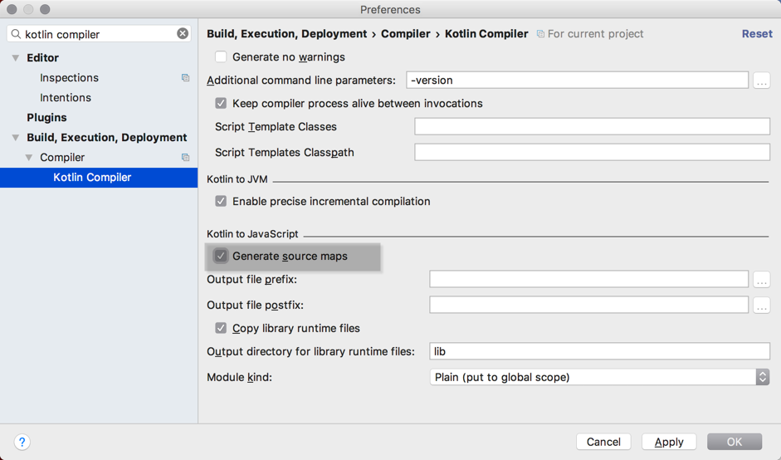Viewport: 781px width, 460px height.
Task: Open browse button for Output file prefix
Action: [x=762, y=279]
